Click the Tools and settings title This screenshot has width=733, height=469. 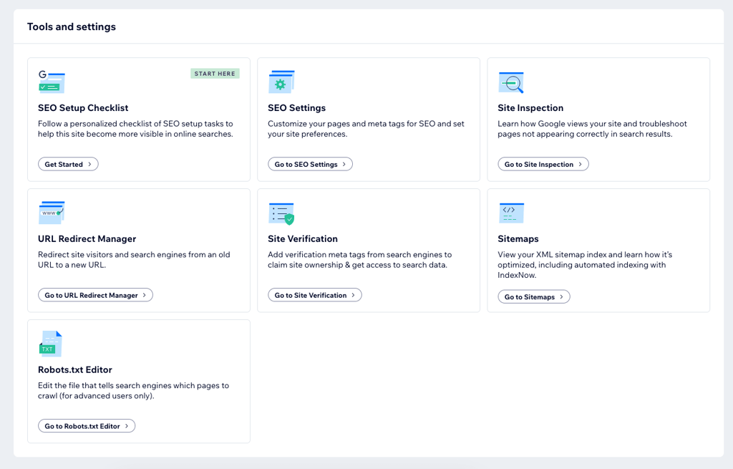tap(72, 26)
